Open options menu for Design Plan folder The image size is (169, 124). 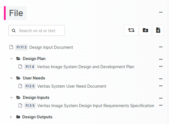point(161,59)
